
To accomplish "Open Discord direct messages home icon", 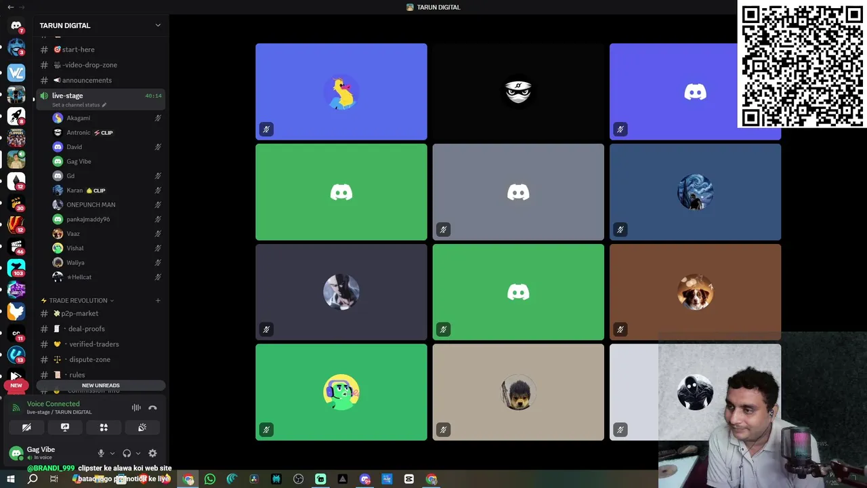I will [16, 26].
